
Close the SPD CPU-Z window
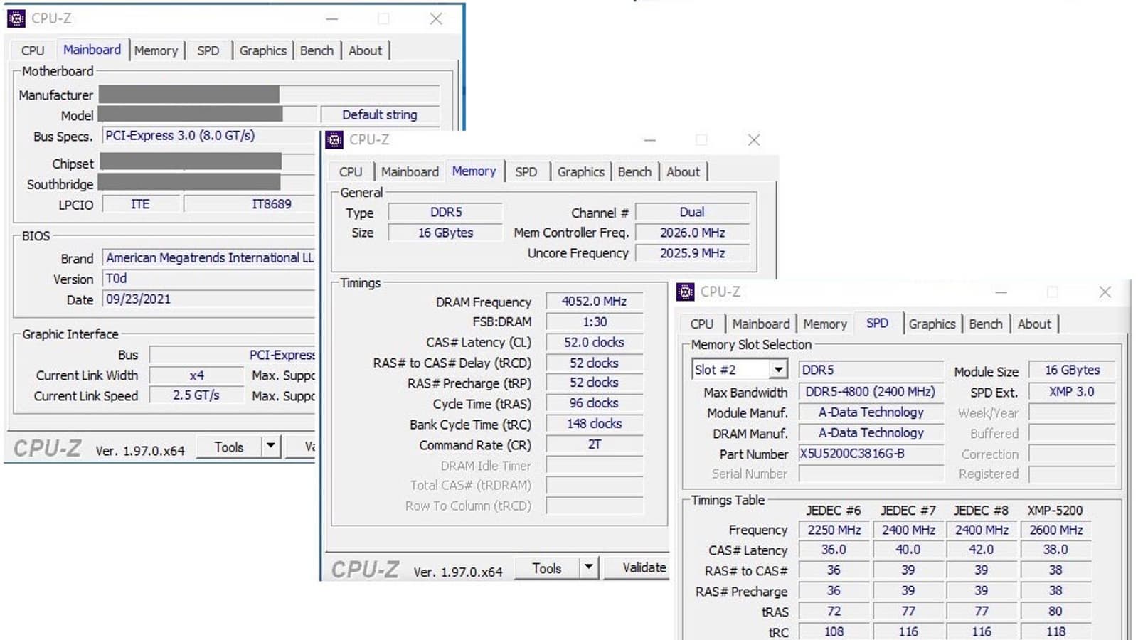pos(1105,292)
